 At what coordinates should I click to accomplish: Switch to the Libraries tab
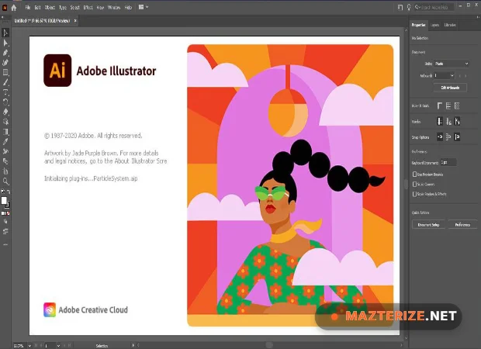click(450, 25)
